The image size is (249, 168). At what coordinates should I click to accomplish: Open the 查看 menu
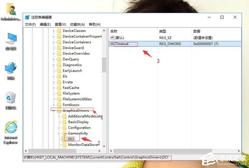[60, 24]
